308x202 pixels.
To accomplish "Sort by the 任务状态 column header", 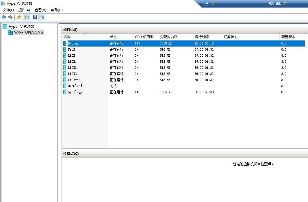I will pos(251,37).
